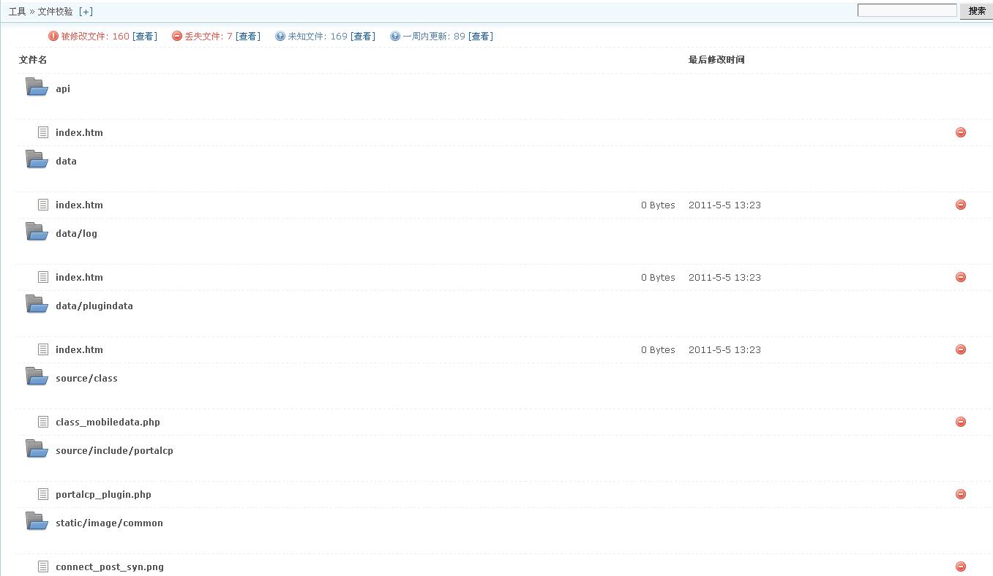Click the [+] link next to 文件校验

click(x=86, y=12)
